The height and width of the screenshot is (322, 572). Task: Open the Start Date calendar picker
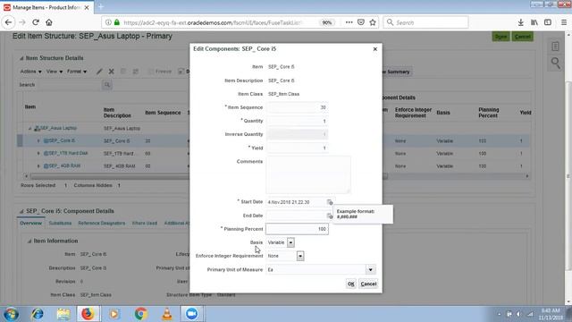(x=330, y=202)
